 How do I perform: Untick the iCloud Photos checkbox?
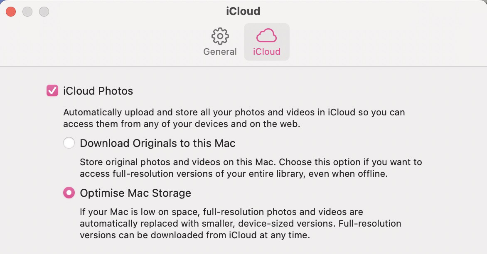(x=52, y=91)
